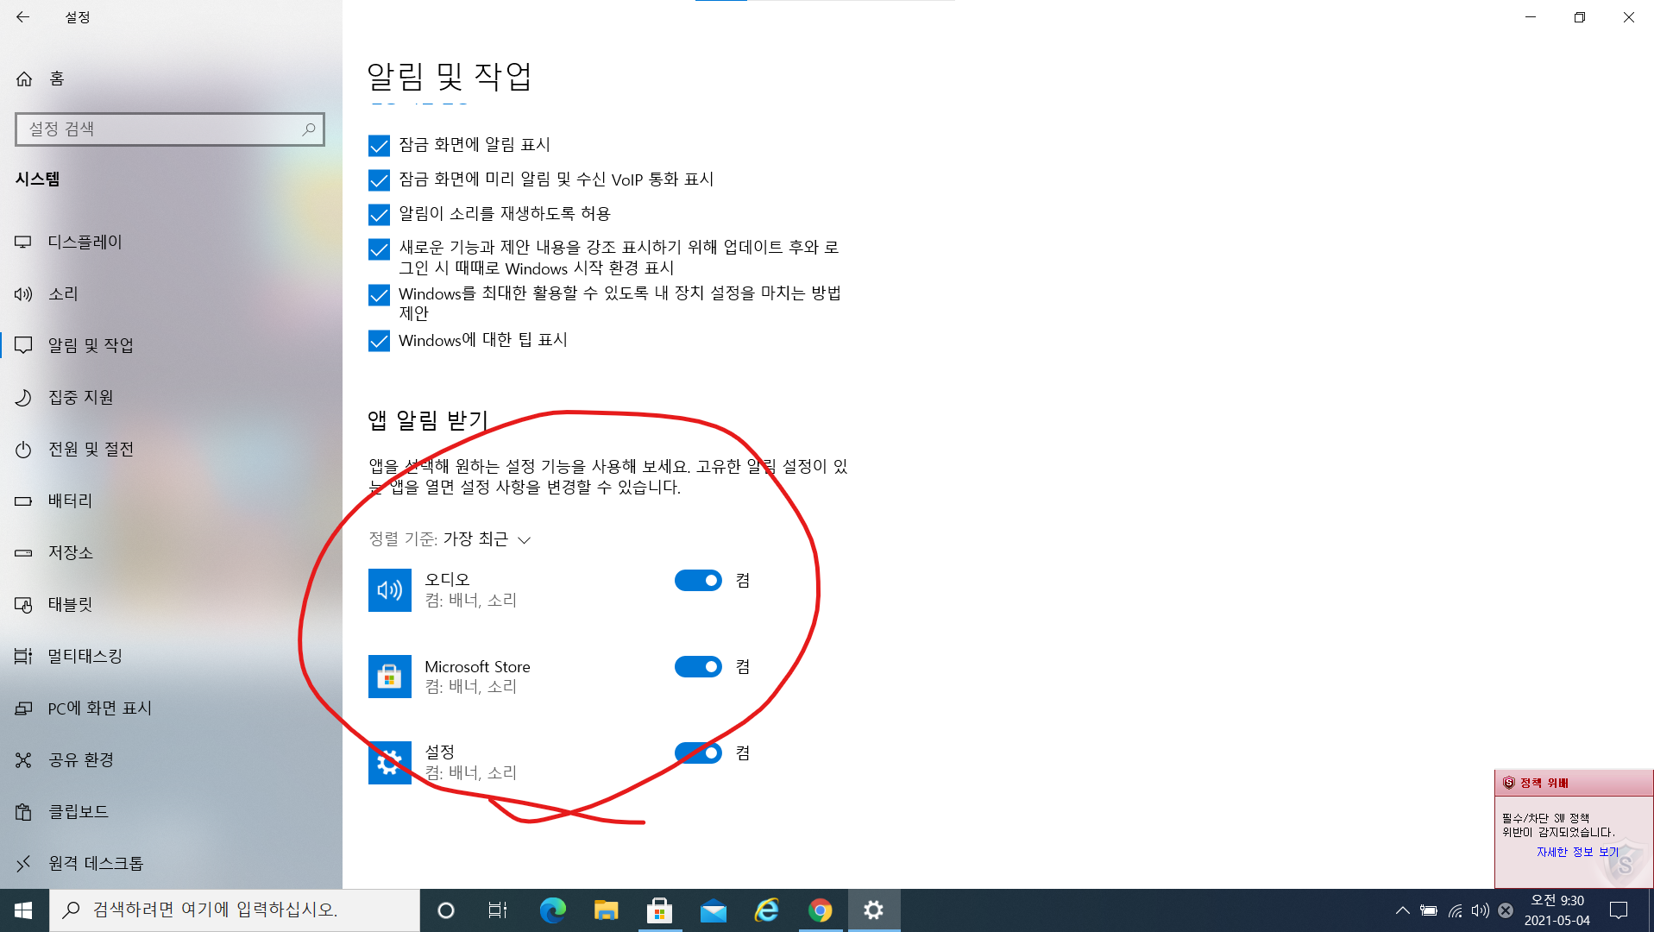Open the 집중 지원 settings page
1654x932 pixels.
82,397
